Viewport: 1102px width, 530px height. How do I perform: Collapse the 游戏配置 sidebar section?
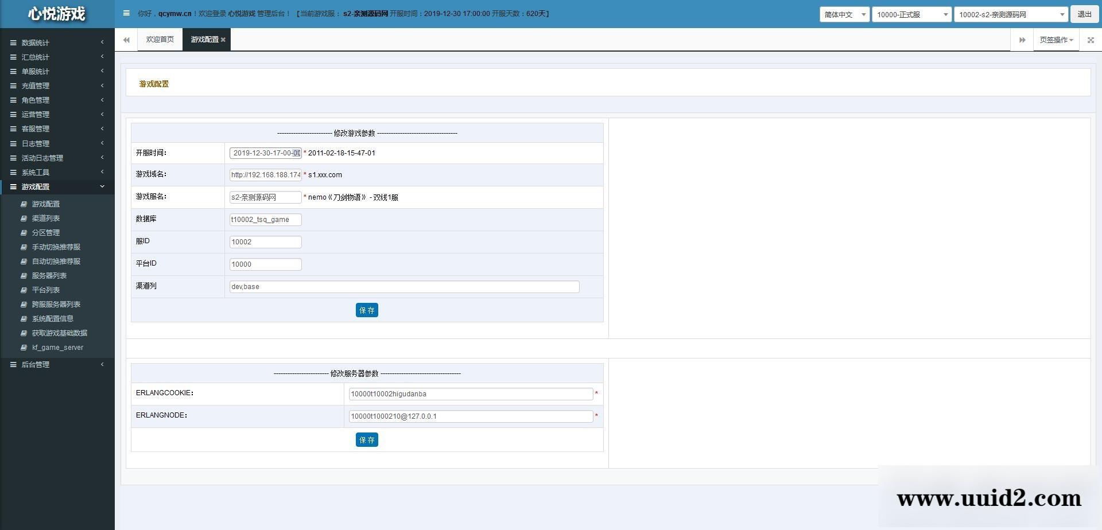(x=36, y=186)
